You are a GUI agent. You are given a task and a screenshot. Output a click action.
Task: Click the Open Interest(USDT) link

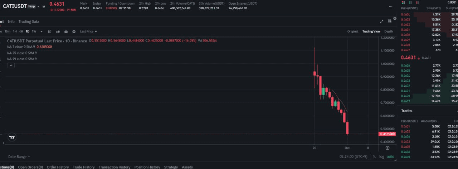point(243,3)
